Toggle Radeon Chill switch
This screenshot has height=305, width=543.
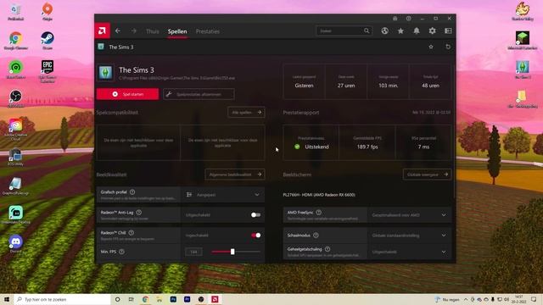pos(255,236)
